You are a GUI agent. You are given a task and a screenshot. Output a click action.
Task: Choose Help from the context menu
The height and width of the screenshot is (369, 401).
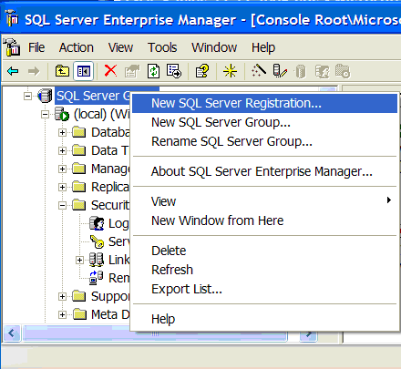(264, 319)
